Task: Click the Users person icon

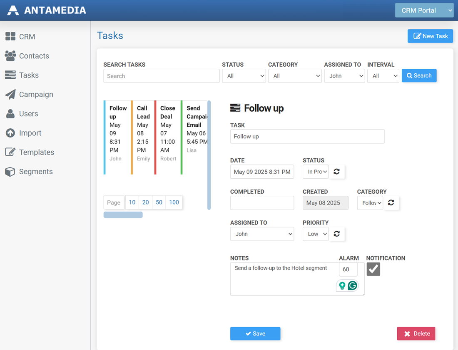Action: pos(10,113)
